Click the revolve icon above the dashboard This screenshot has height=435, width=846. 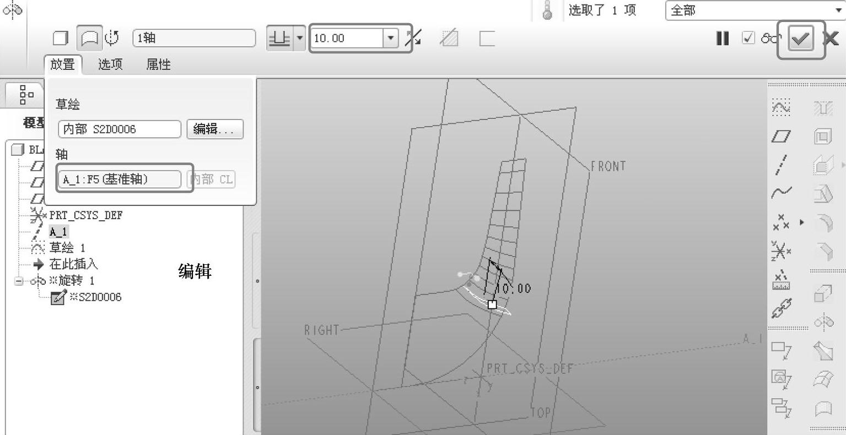pos(12,10)
